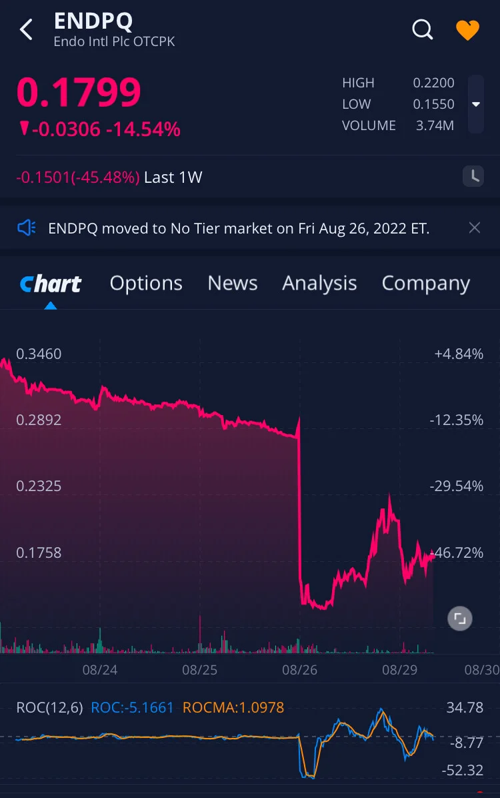Click the 08/24 date on time axis
500x798 pixels.
click(x=100, y=670)
